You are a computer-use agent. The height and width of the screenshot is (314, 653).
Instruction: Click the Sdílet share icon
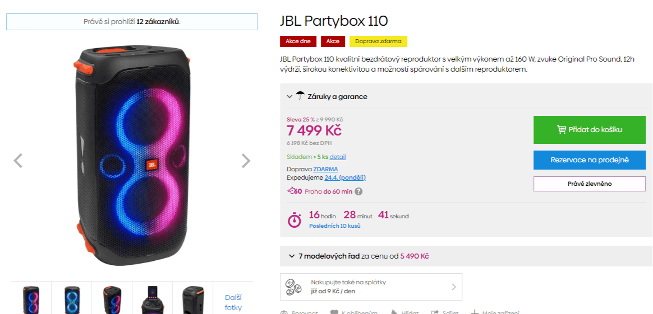click(x=434, y=312)
